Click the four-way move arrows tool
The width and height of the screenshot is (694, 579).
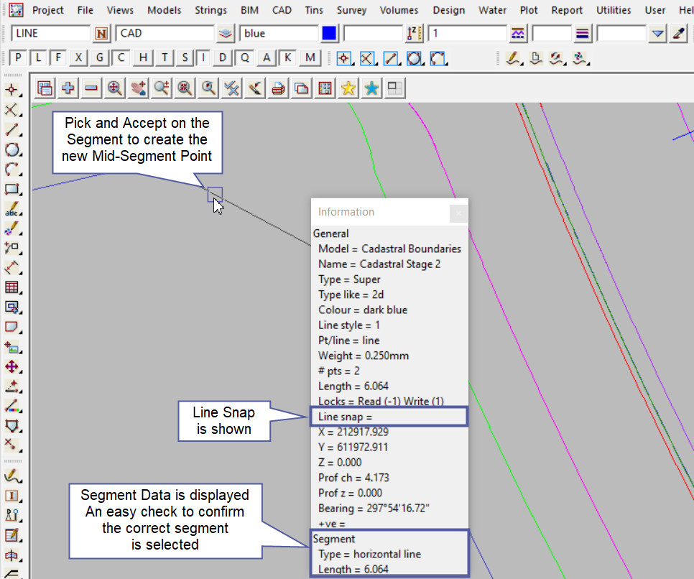click(12, 366)
